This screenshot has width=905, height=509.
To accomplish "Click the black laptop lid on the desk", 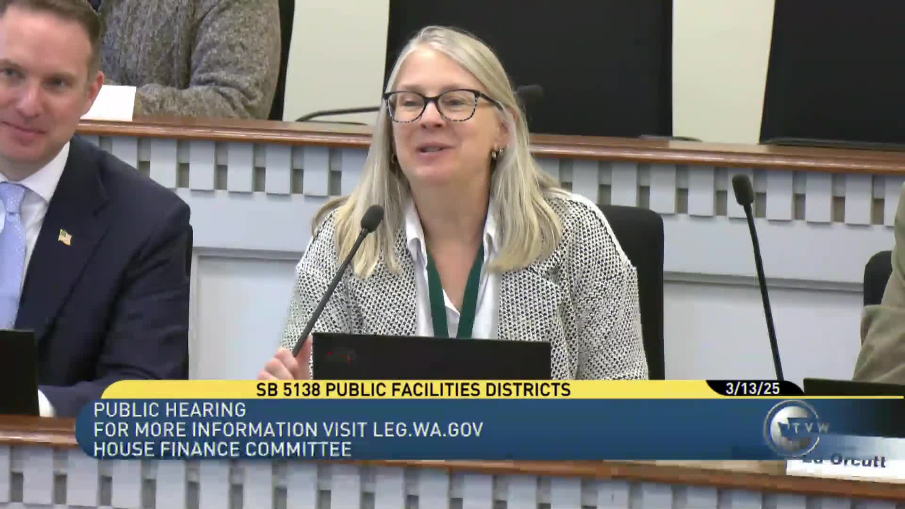I will click(431, 356).
